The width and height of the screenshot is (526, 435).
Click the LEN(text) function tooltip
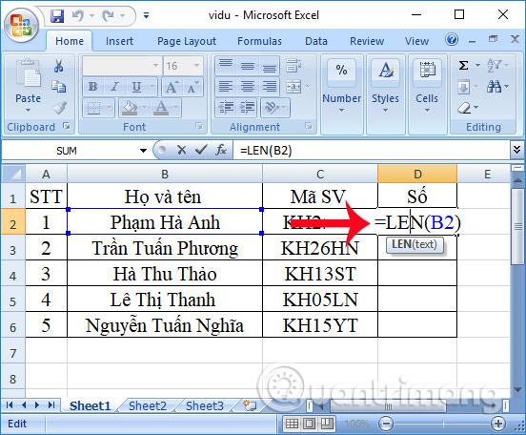point(415,244)
